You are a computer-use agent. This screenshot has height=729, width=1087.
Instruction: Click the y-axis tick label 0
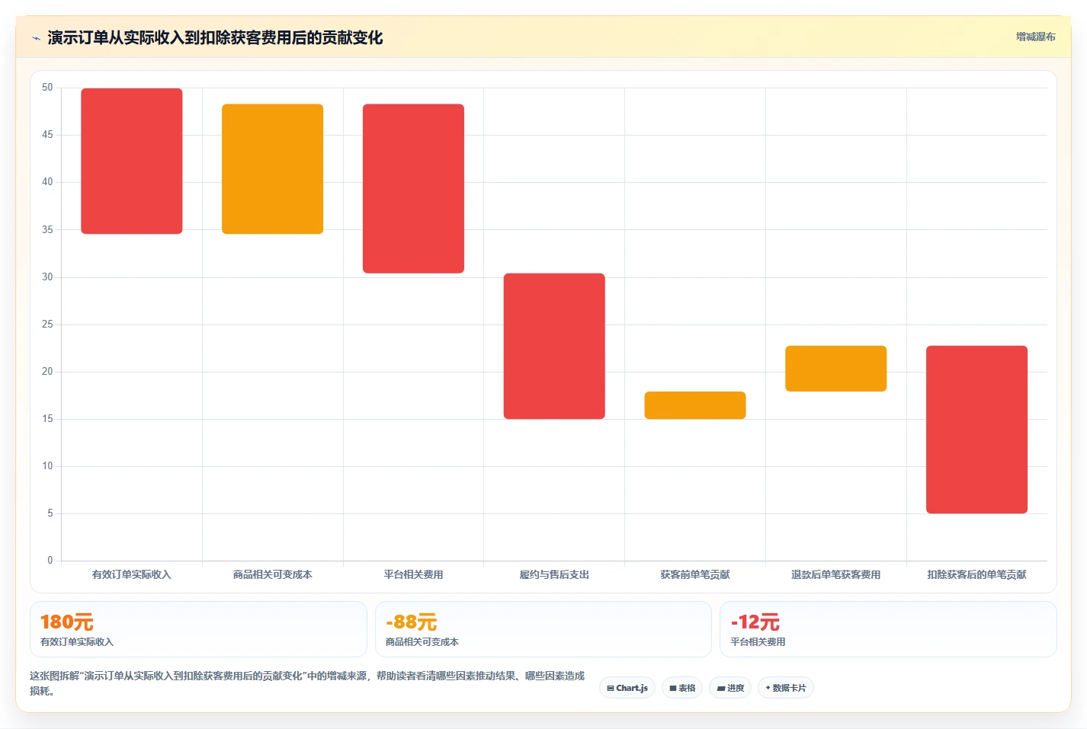50,561
